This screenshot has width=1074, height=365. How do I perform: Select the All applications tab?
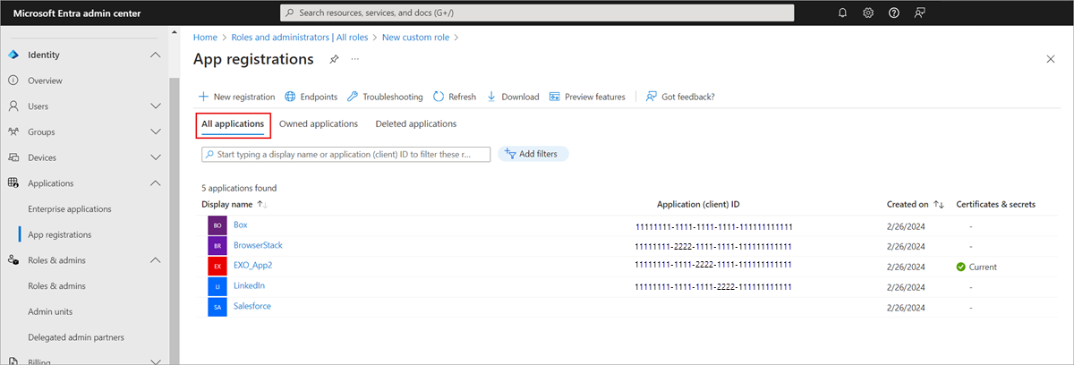point(233,123)
